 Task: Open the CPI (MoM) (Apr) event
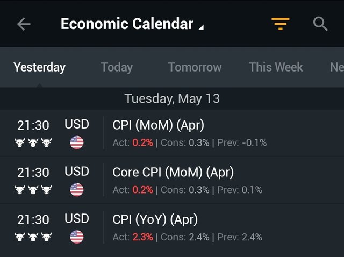click(x=172, y=133)
